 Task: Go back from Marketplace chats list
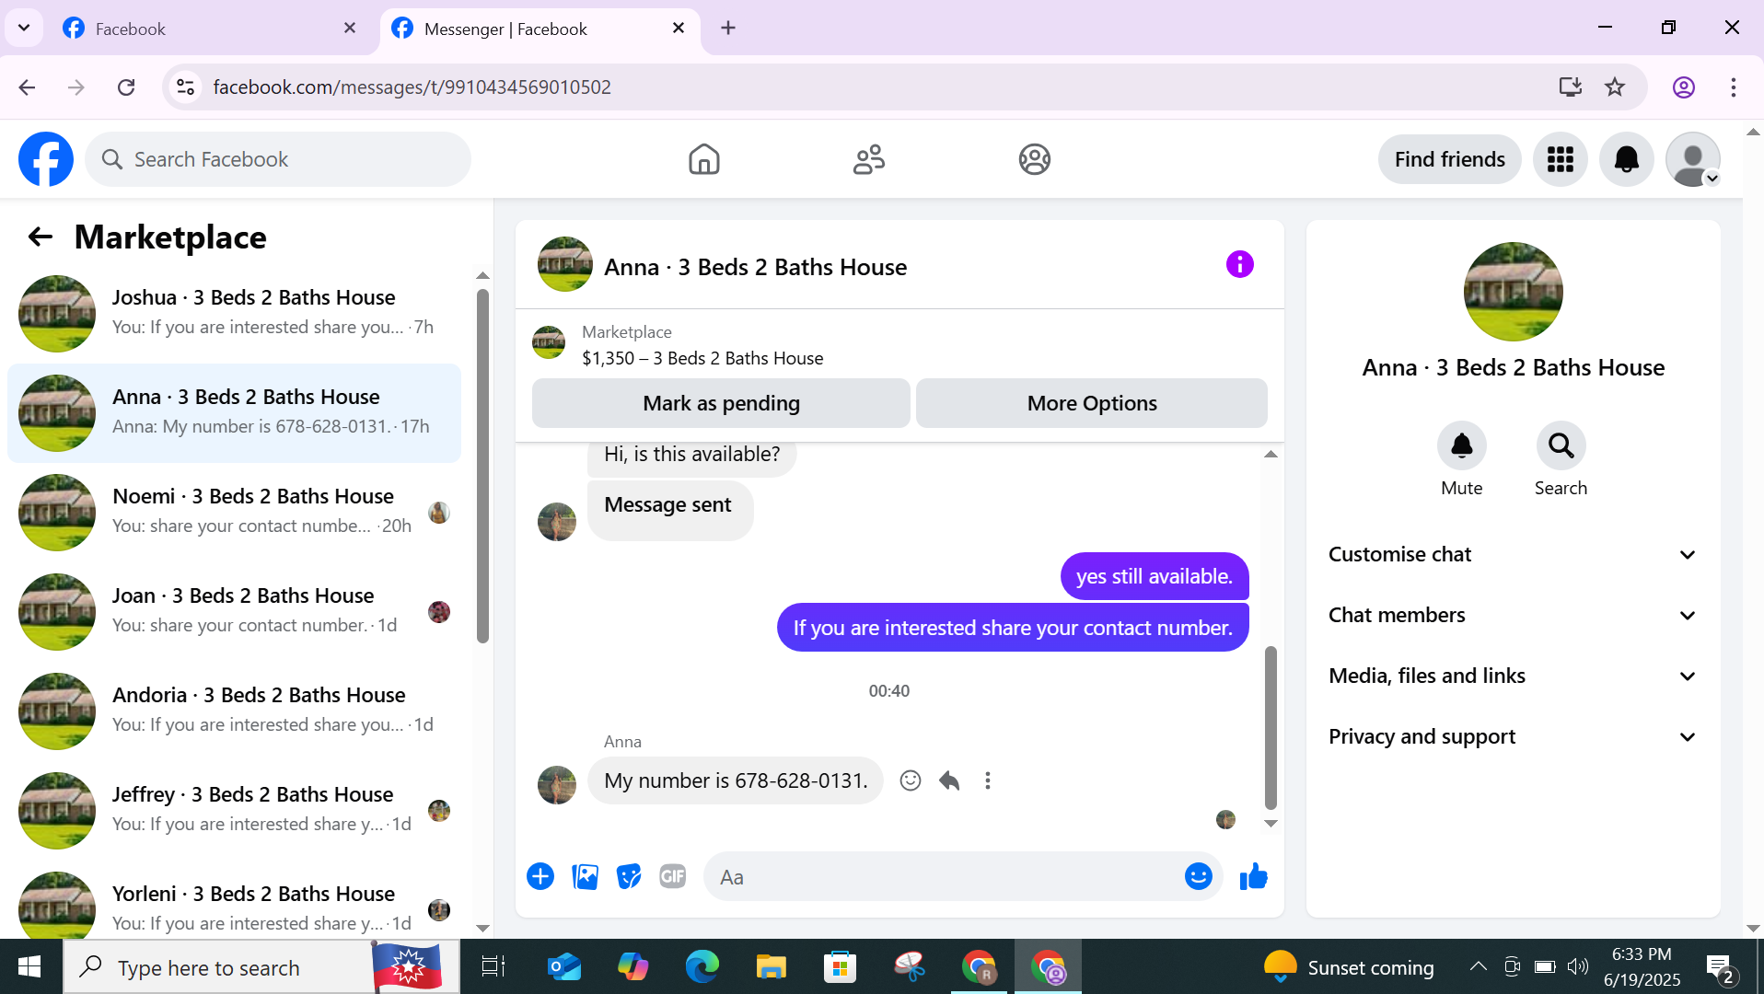pos(40,237)
